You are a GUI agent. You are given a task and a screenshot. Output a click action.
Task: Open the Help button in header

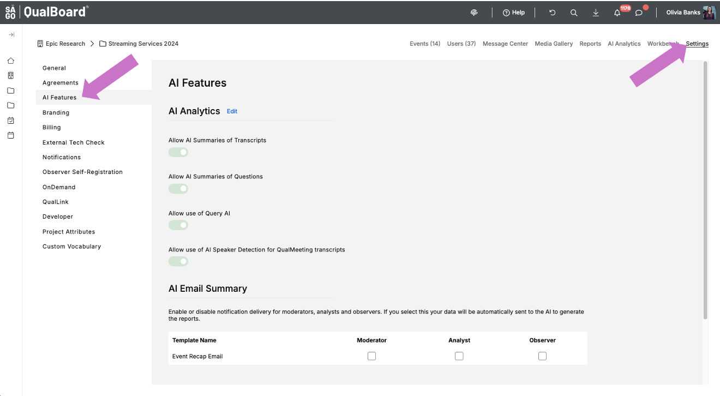[513, 13]
